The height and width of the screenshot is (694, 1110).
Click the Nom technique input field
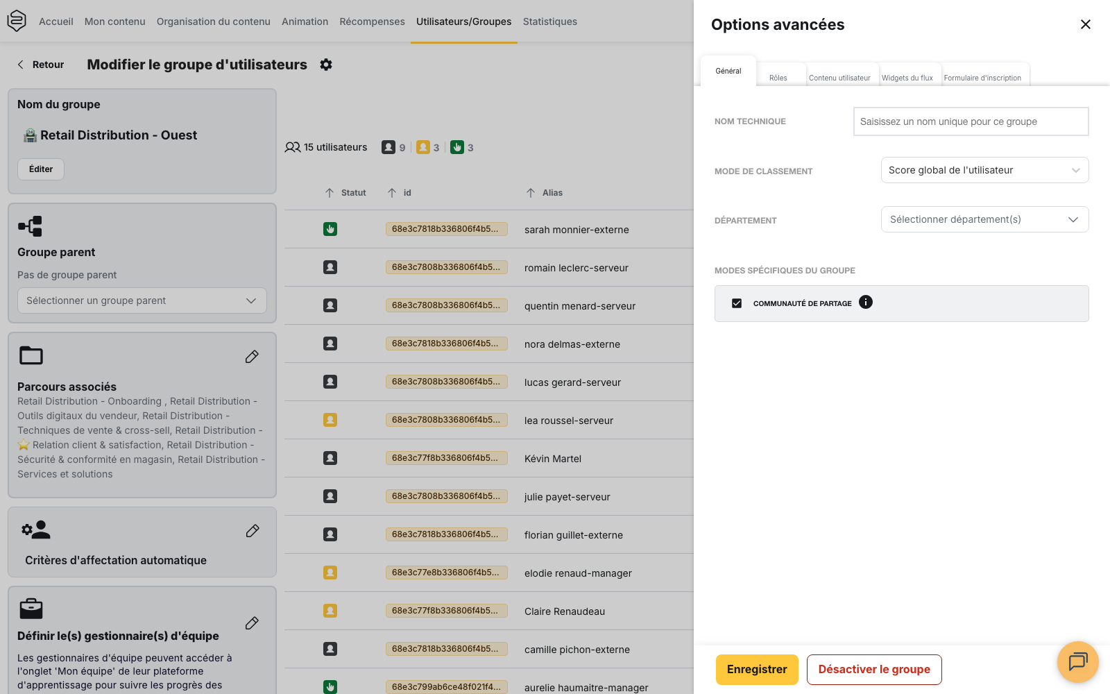(x=971, y=121)
